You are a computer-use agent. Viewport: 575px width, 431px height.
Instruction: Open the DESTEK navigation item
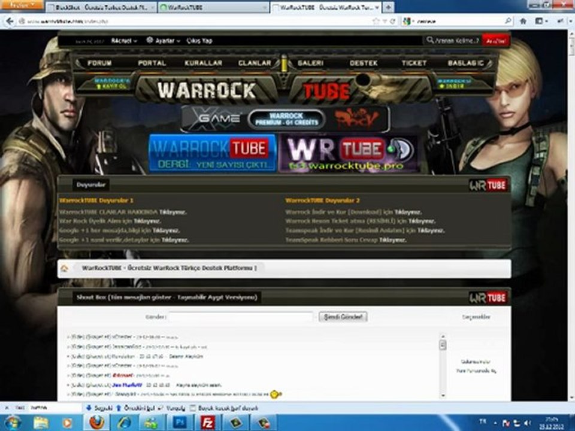364,63
